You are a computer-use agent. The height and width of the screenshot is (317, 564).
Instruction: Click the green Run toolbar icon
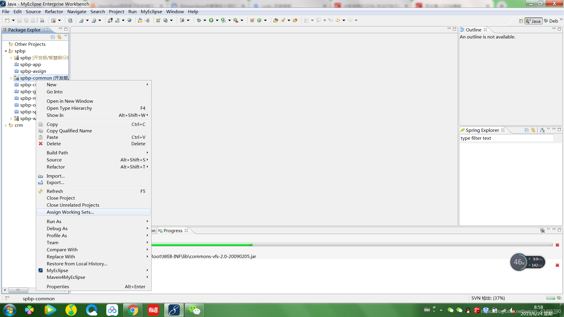(211, 20)
